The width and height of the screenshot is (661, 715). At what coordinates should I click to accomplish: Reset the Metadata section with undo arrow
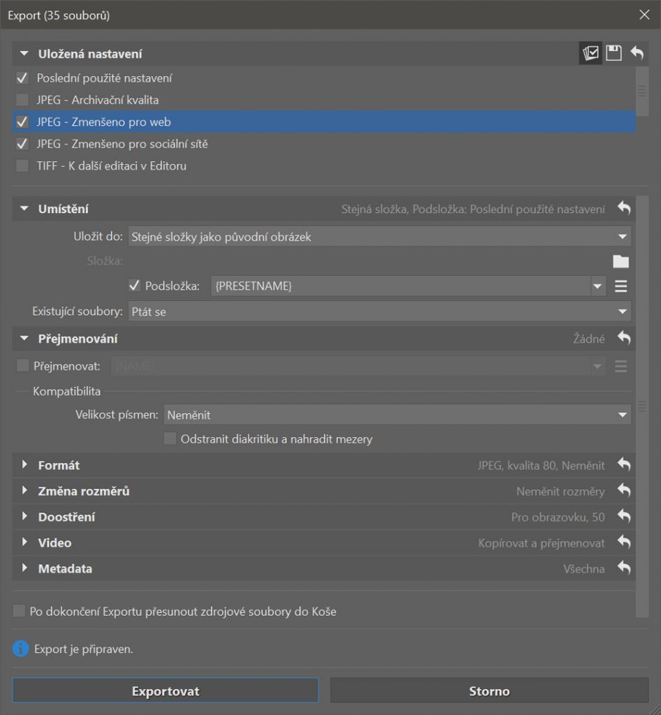(624, 568)
